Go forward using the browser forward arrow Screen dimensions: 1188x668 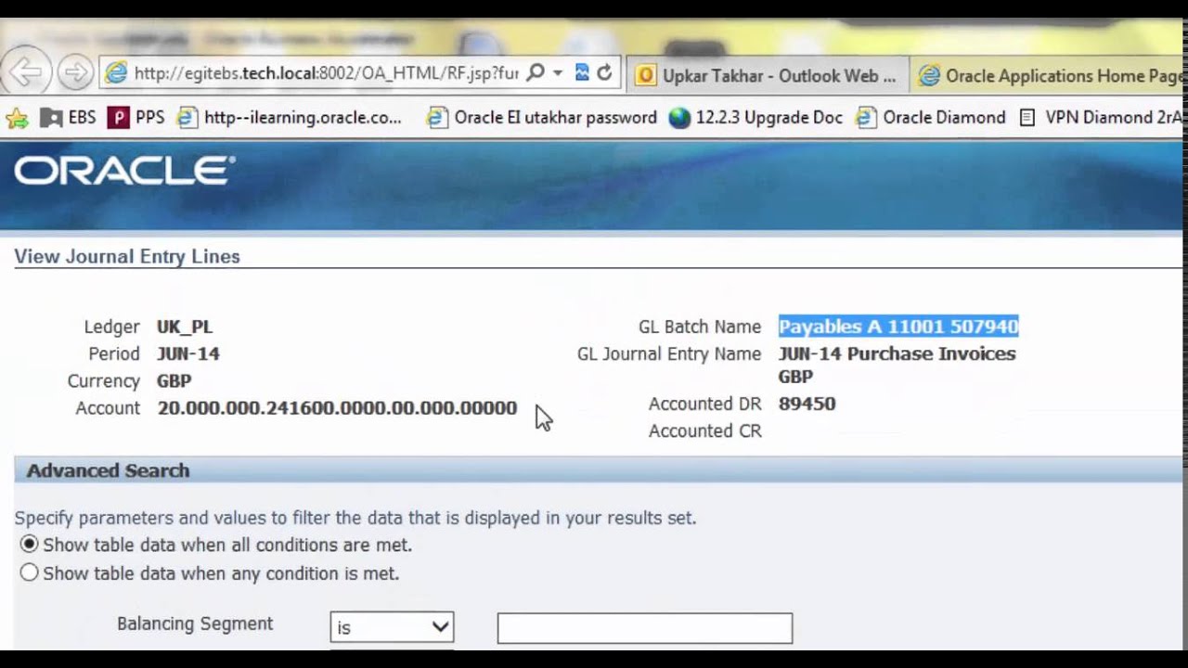click(x=75, y=72)
